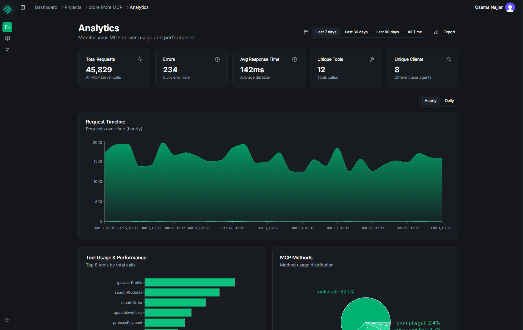Open the calendar date picker icon
This screenshot has height=330, width=523.
(x=306, y=32)
